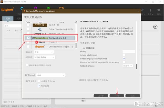Uncheck the themoviedb.org default checkbox
The width and height of the screenshot is (164, 108).
coord(28,38)
